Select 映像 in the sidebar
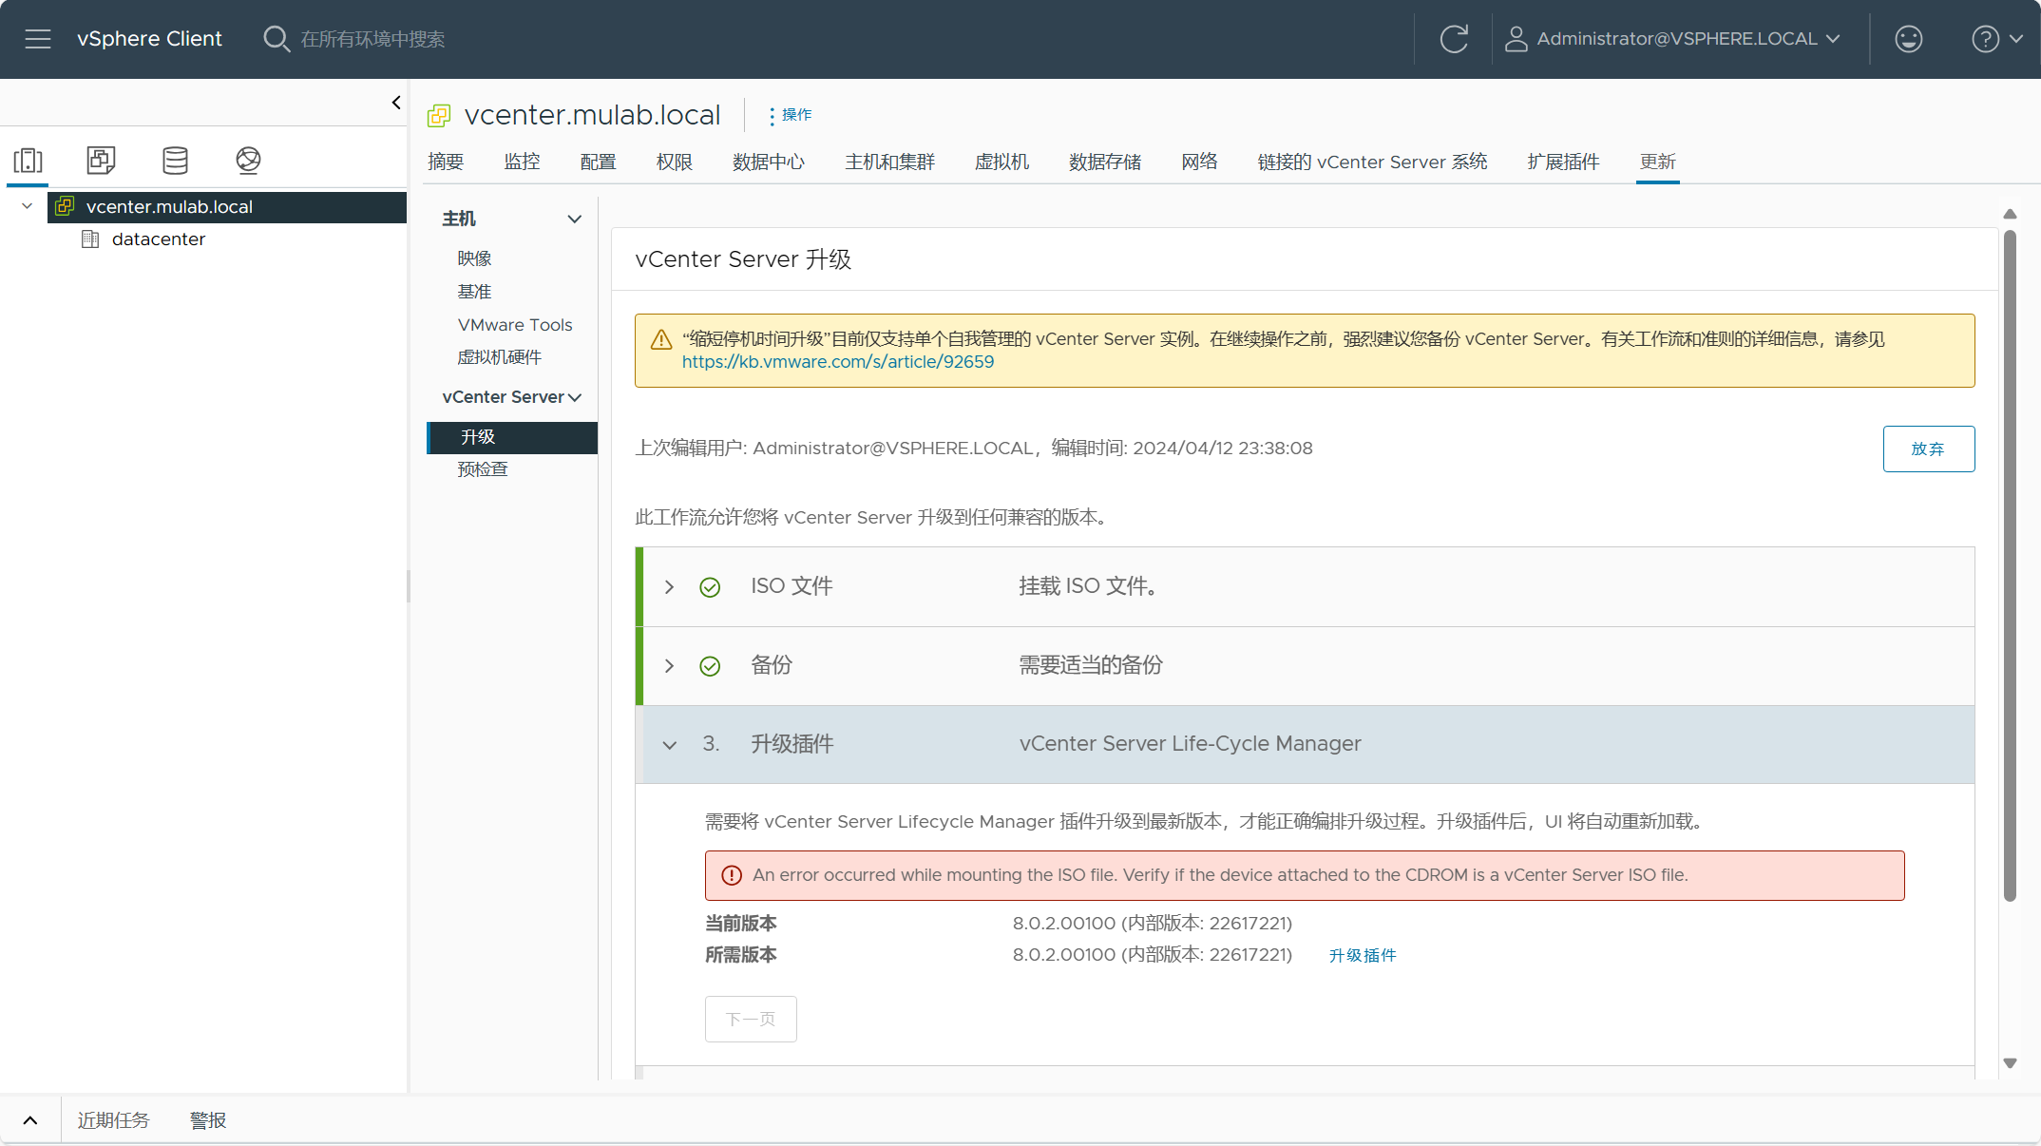 (x=474, y=258)
